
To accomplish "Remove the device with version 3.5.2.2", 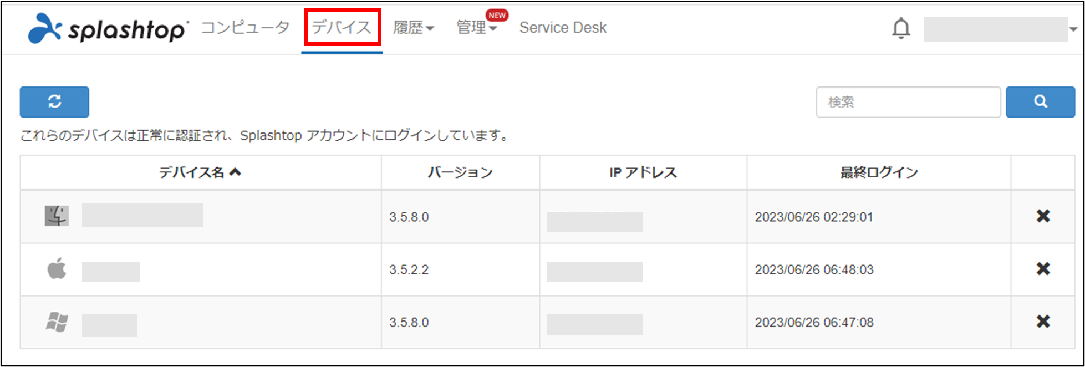I will (1043, 269).
